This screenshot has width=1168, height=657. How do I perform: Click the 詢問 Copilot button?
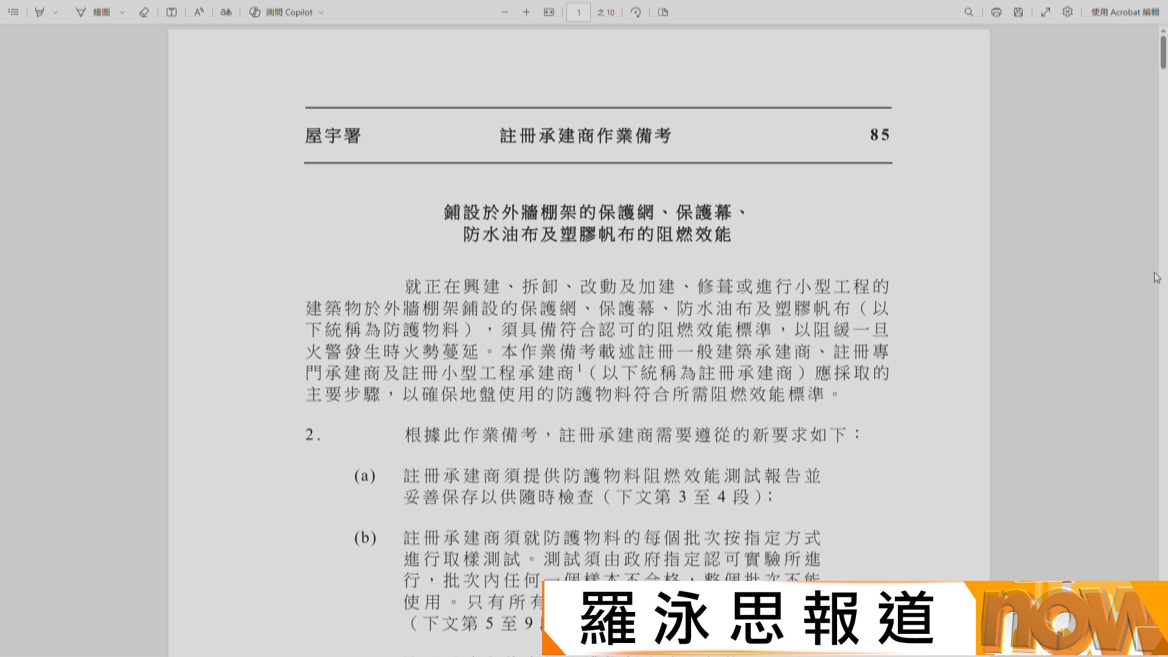pos(282,12)
